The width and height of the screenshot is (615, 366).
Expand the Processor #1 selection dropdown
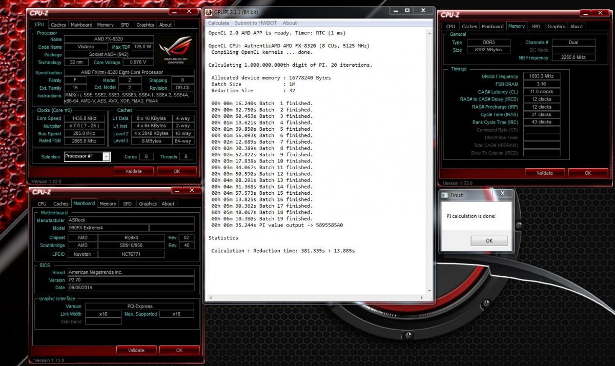[x=106, y=156]
